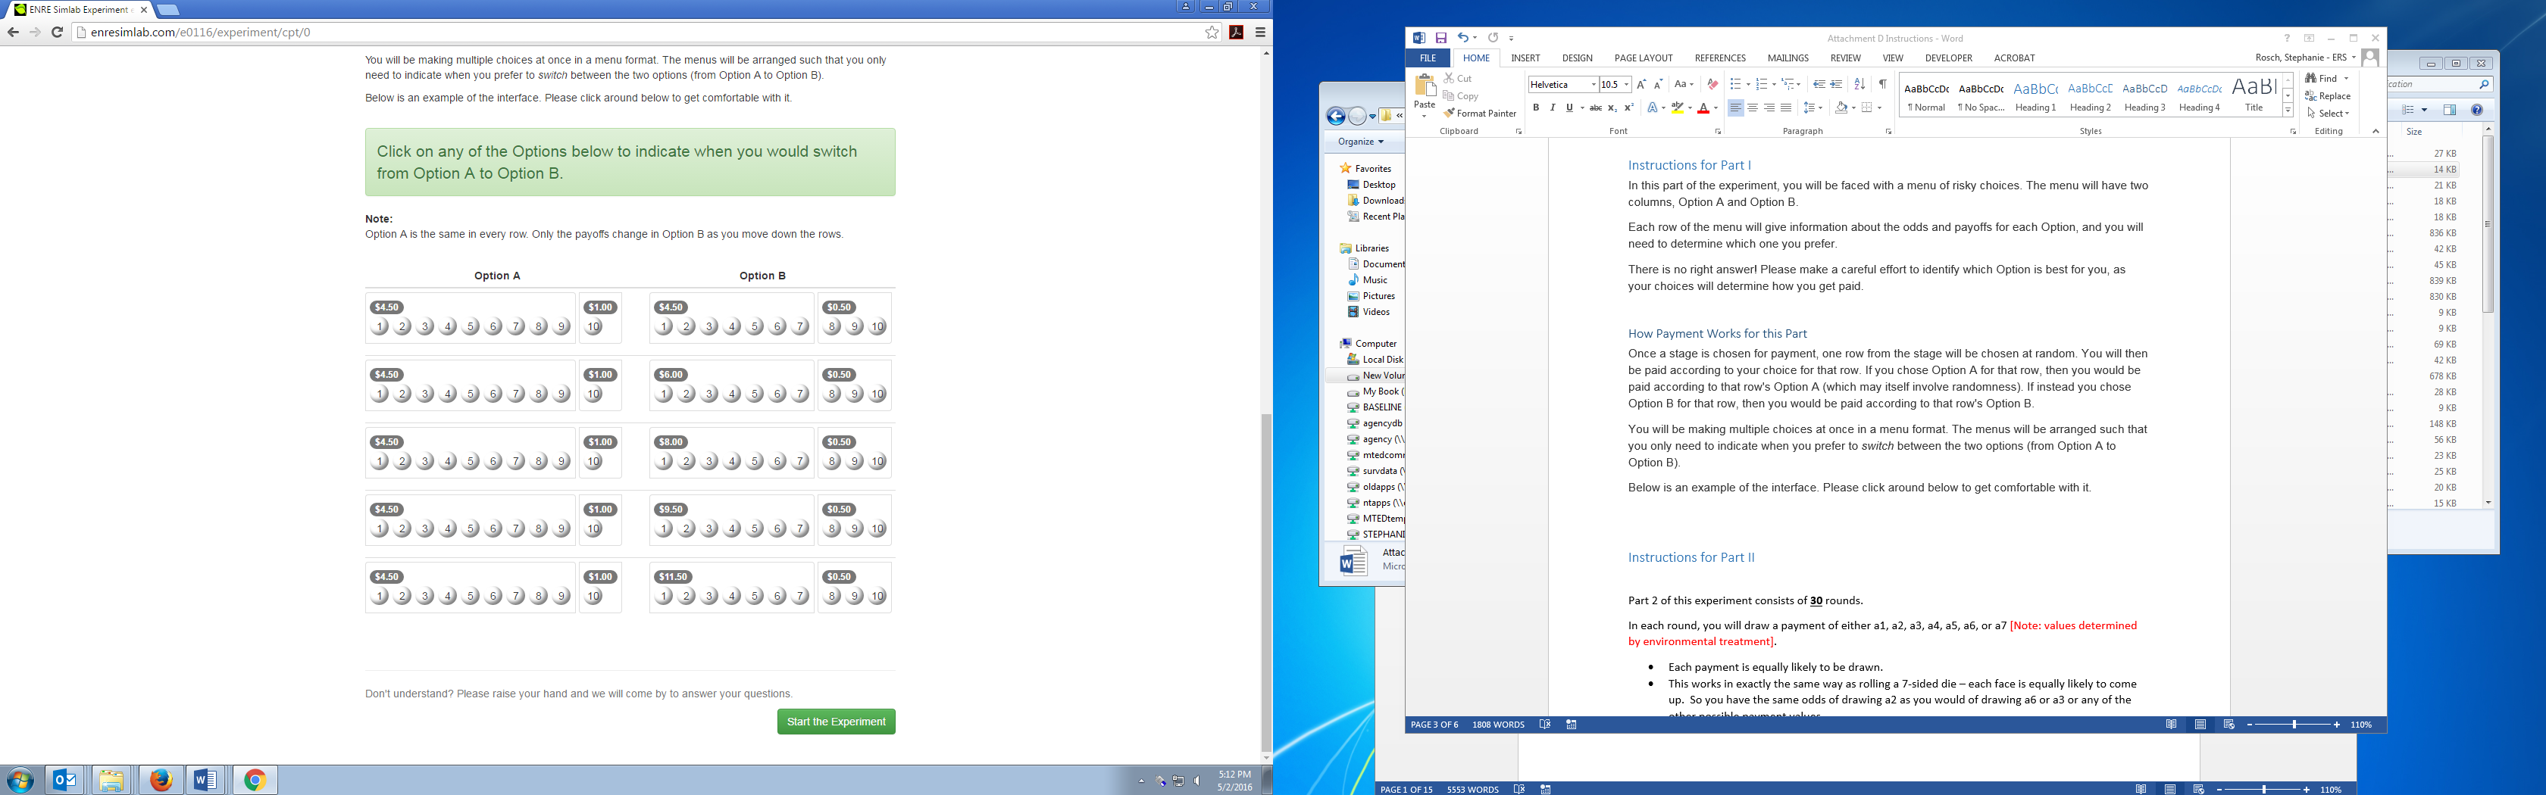Screen dimensions: 2546x795
Task: Open the FILE backstage tab
Action: 1428,58
